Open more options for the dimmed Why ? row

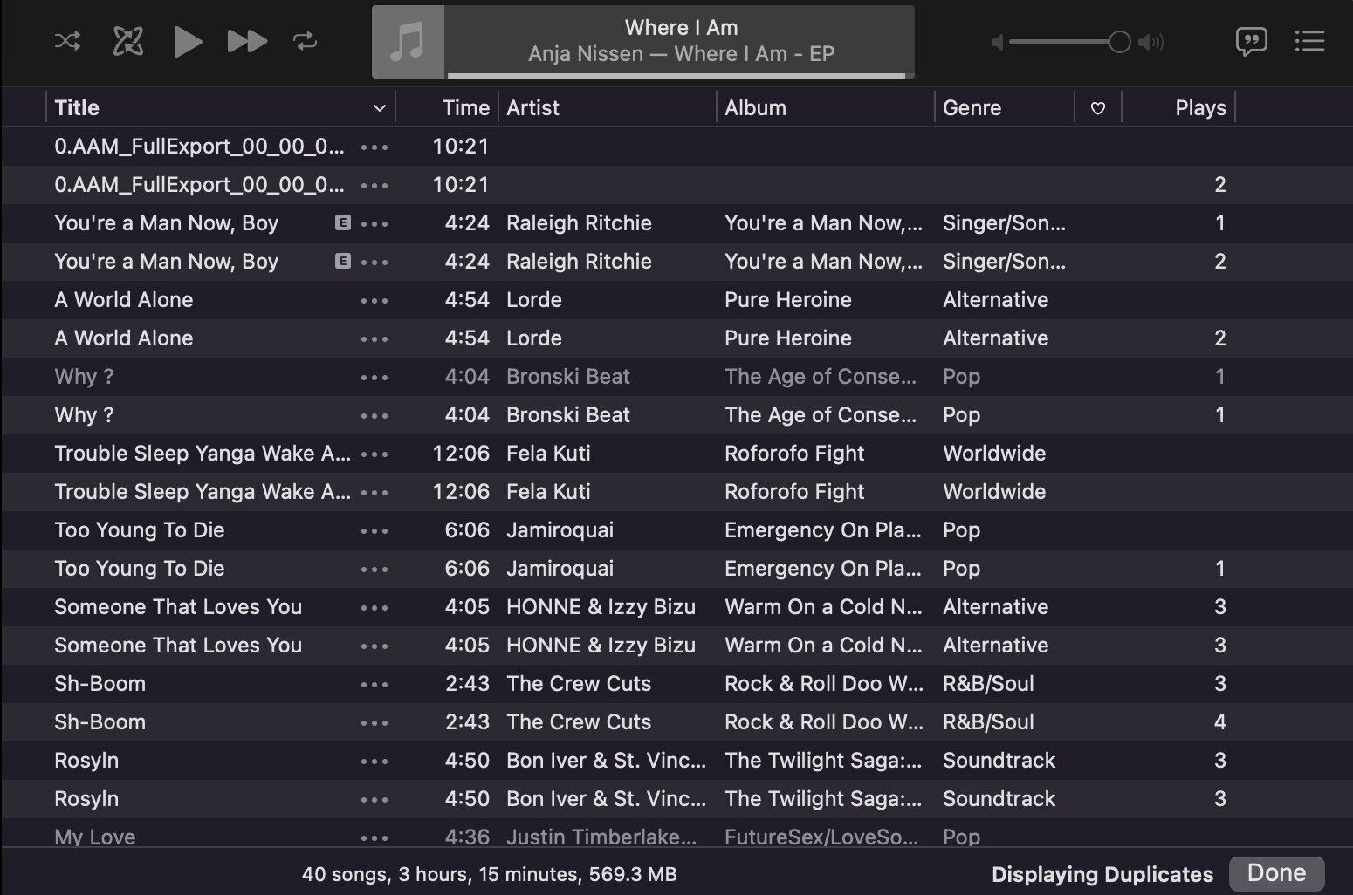pyautogui.click(x=374, y=378)
